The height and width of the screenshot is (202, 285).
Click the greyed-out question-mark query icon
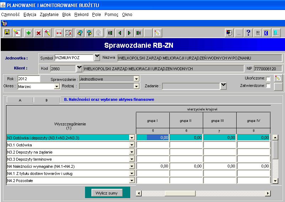point(99,33)
